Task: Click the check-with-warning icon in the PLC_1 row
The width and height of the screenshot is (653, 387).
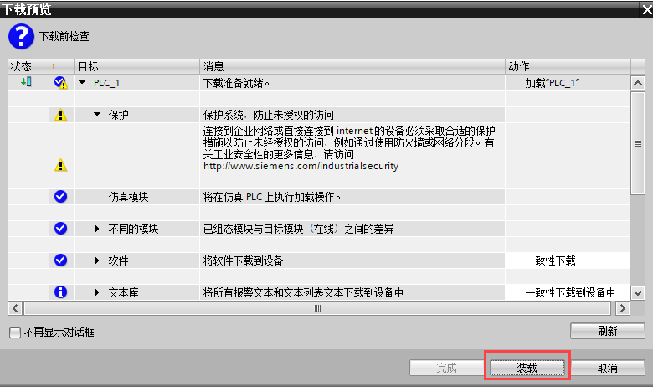Action: tap(60, 83)
